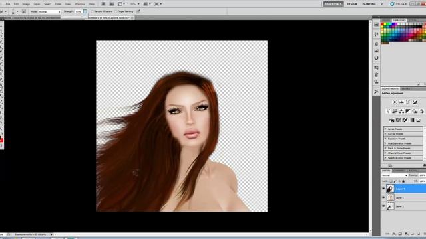This screenshot has width=426, height=239.
Task: Enable Finger Painting checkbox
Action: click(x=116, y=11)
